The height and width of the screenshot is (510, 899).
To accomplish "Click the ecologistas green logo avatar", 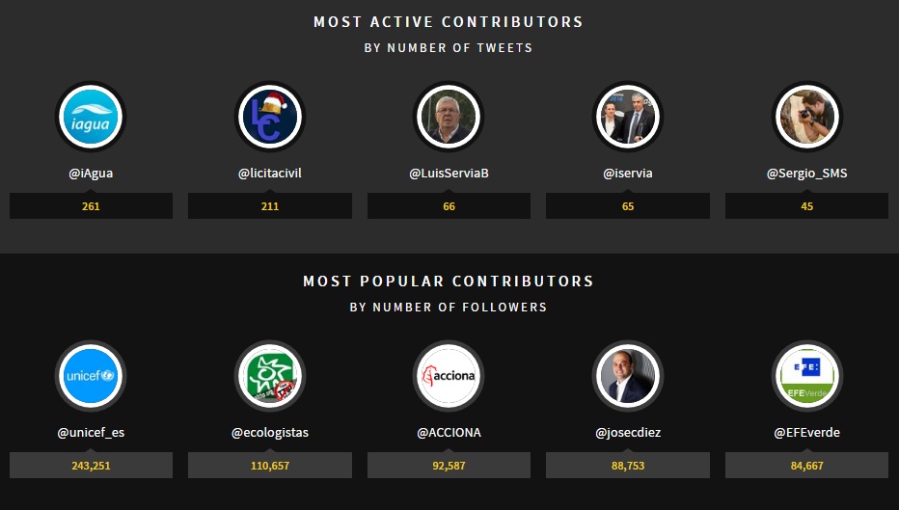I will pyautogui.click(x=270, y=376).
